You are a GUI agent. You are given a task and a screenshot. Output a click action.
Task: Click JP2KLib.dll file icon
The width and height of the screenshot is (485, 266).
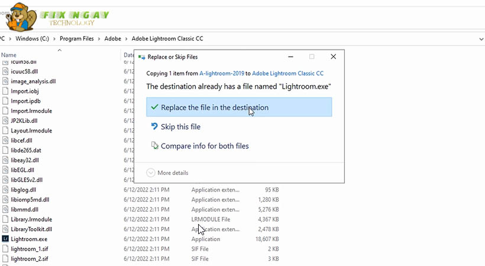tap(5, 121)
